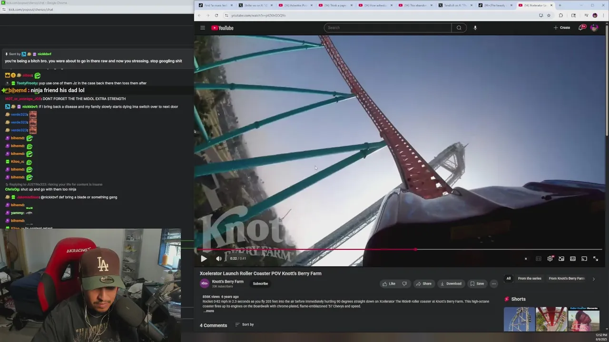The image size is (609, 342).
Task: Seek on the video progress bar
Action: (401, 249)
